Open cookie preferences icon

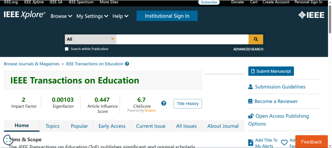click(8, 140)
